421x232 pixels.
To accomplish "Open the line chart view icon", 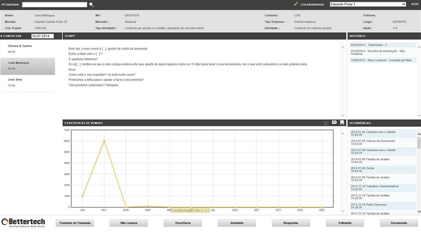I will pyautogui.click(x=326, y=123).
